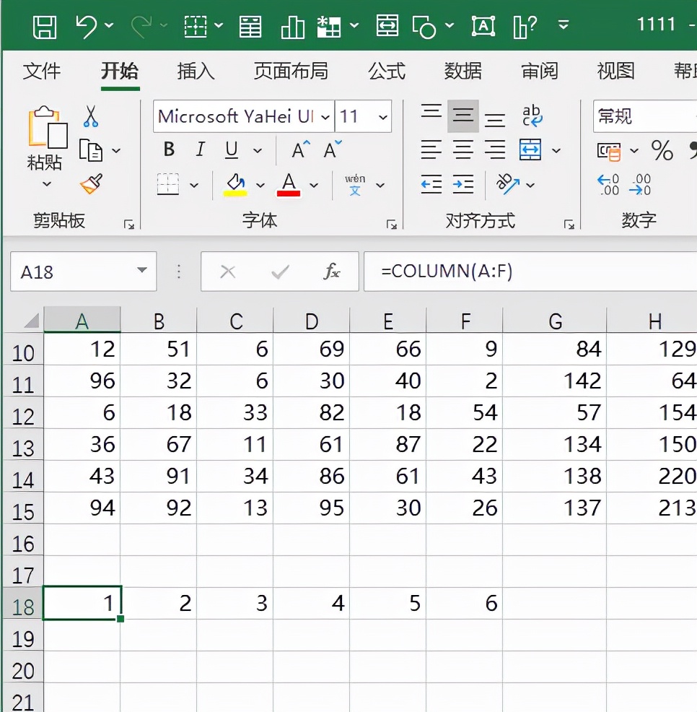The height and width of the screenshot is (712, 697).
Task: Click the increase decimal icon
Action: pyautogui.click(x=608, y=184)
